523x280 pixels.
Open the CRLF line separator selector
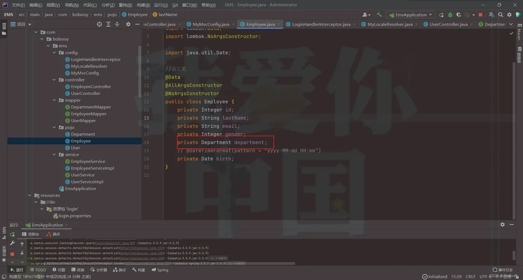tap(471, 277)
